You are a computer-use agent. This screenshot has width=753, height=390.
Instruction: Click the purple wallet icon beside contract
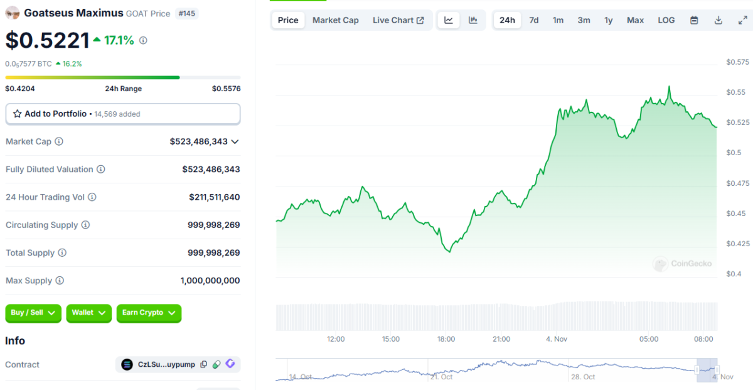click(230, 364)
